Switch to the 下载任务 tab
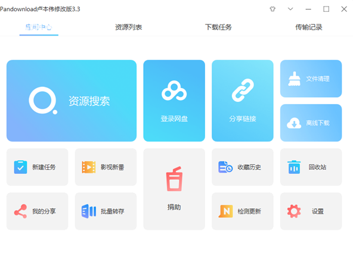 (218, 27)
